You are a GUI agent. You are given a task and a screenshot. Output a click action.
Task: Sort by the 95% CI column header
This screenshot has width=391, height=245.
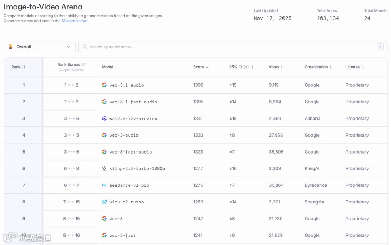coord(241,67)
